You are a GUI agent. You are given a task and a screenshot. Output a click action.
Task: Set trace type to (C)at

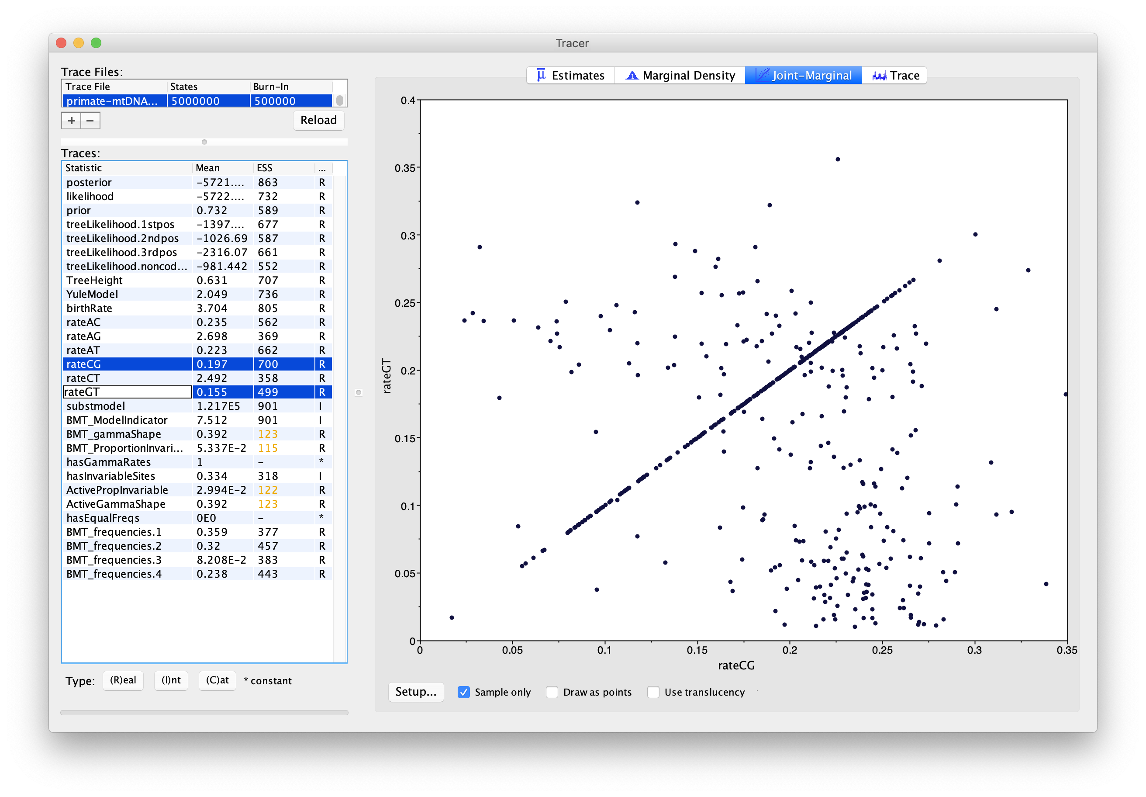[217, 680]
